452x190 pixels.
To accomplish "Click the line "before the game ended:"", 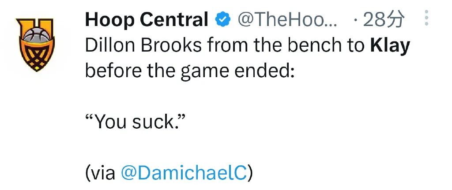I will (x=190, y=71).
